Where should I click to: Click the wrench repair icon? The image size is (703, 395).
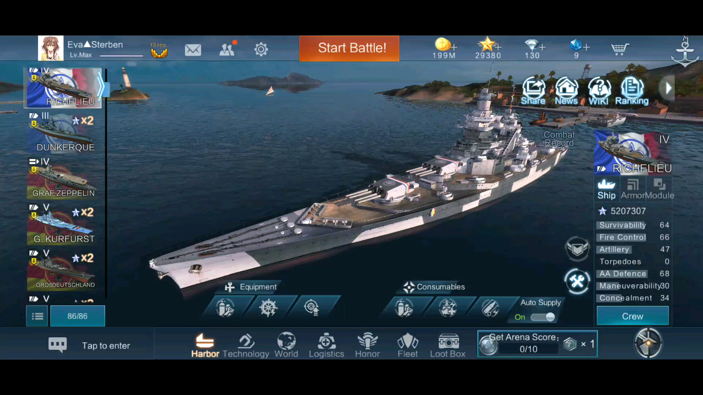[577, 281]
